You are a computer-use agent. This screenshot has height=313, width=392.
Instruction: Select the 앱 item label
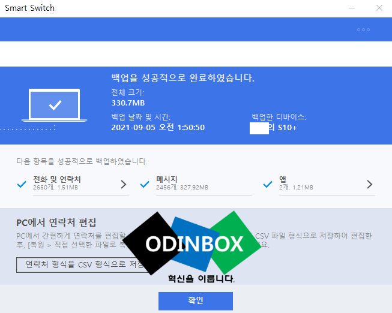coord(283,179)
